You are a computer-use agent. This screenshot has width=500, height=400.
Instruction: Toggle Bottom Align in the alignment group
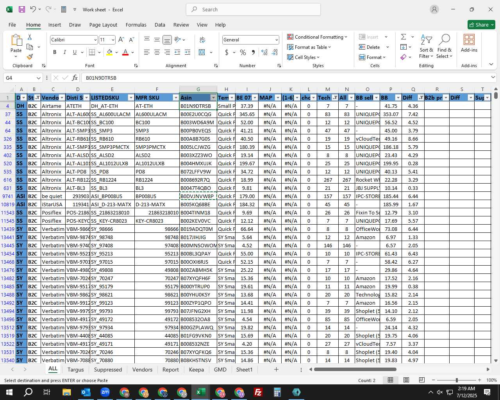pyautogui.click(x=167, y=40)
